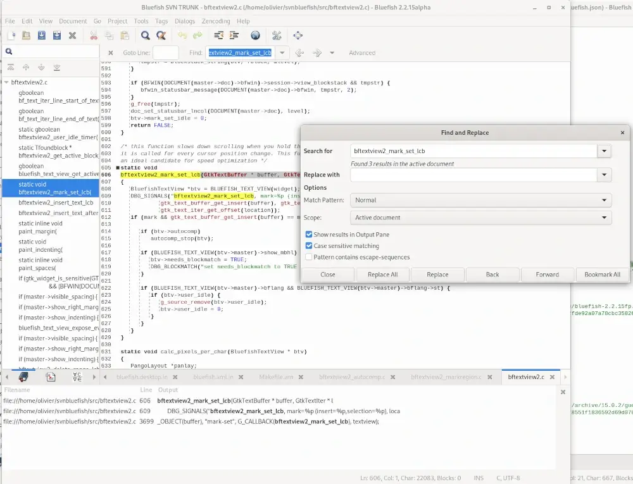Click the Forward button
The image size is (633, 484).
(548, 275)
